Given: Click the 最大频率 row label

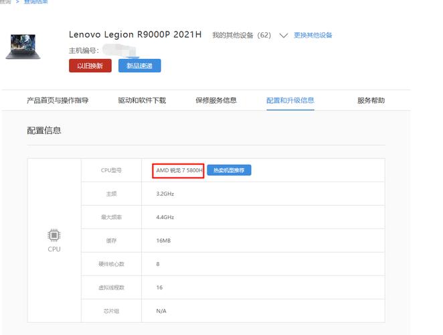Looking at the screenshot, I should [x=111, y=217].
